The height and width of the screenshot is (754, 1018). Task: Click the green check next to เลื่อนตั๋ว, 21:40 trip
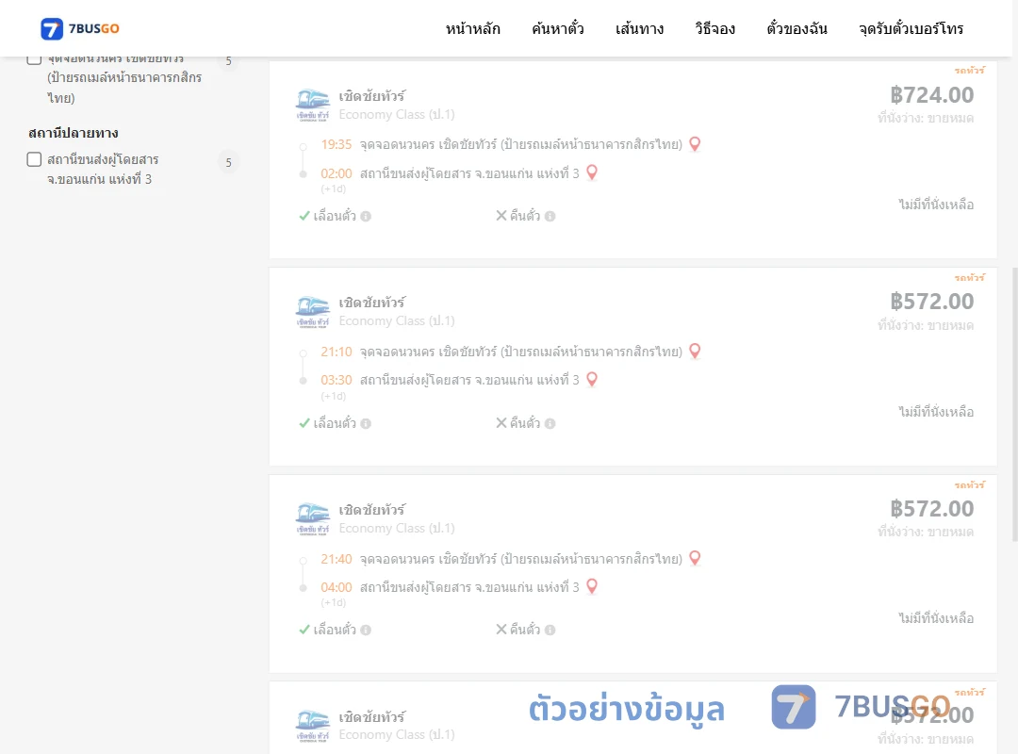[x=304, y=630]
